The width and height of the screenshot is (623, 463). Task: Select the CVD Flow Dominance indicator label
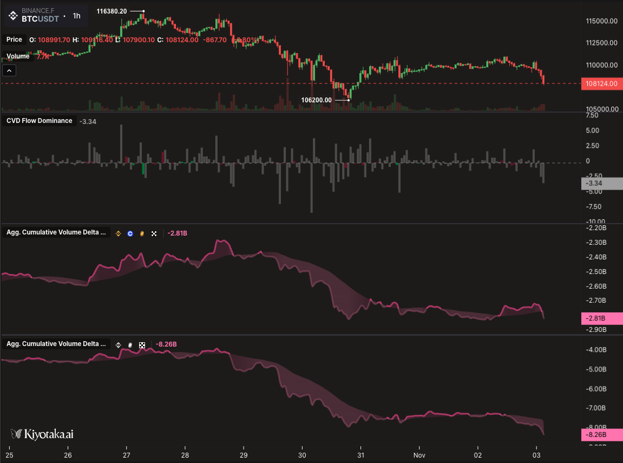39,121
